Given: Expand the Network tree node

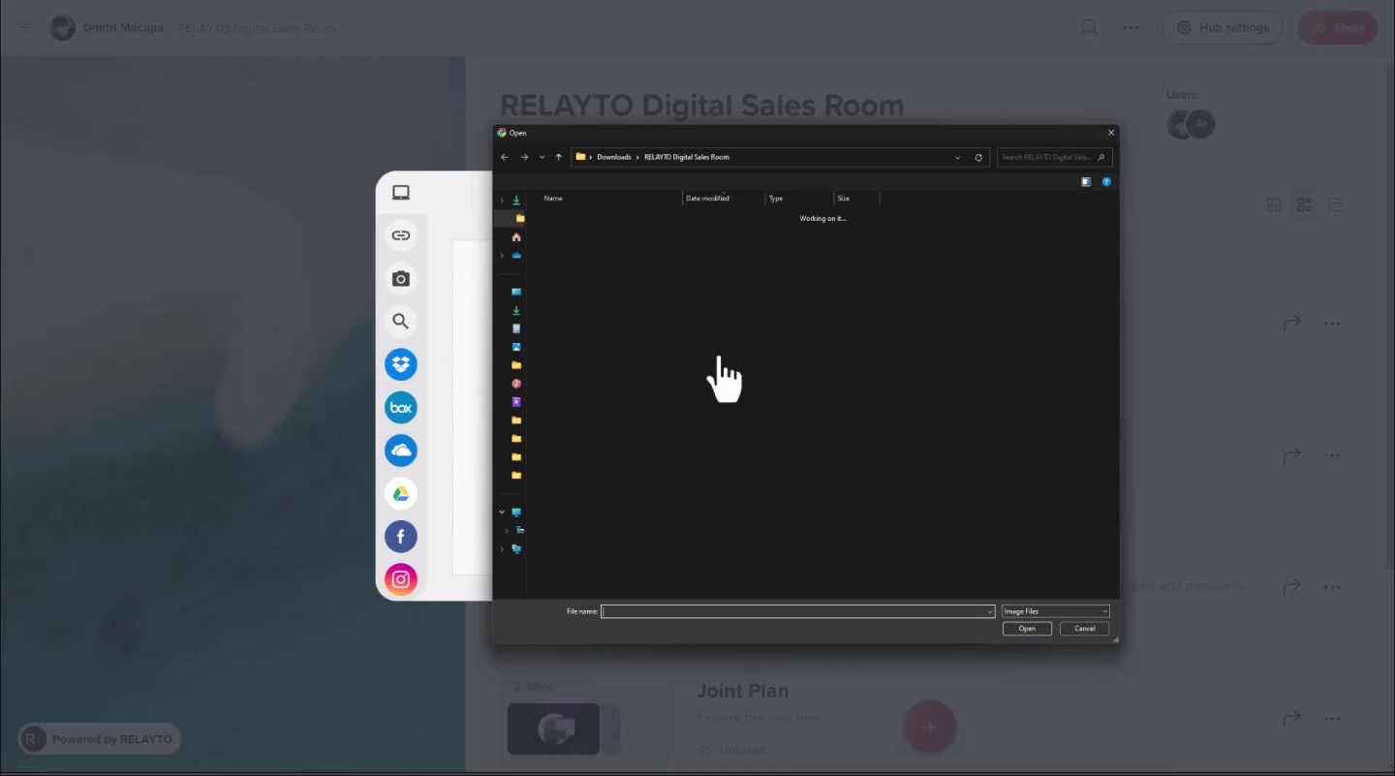Looking at the screenshot, I should (x=502, y=548).
